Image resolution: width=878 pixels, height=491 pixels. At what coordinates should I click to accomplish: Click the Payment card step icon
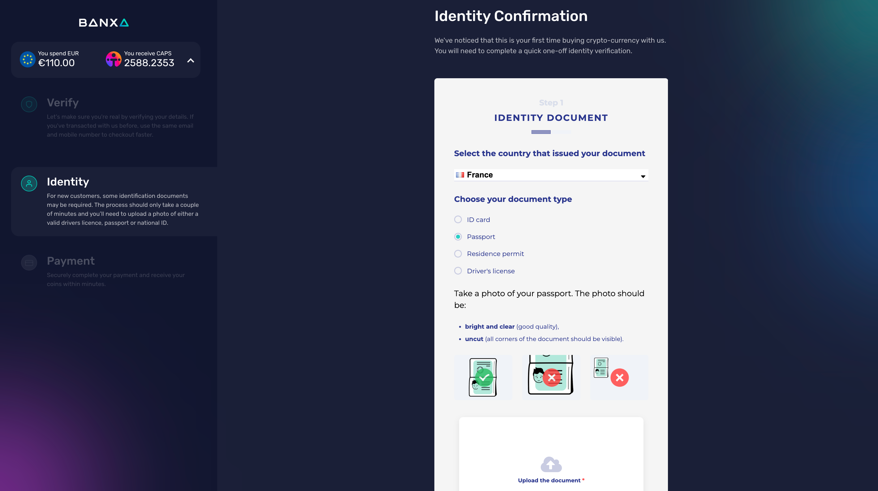(x=29, y=263)
